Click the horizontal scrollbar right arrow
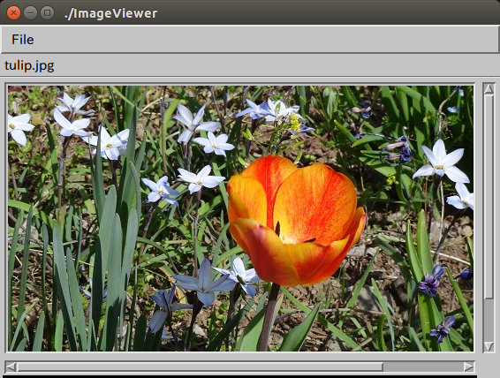This screenshot has width=500, height=378. click(x=468, y=367)
